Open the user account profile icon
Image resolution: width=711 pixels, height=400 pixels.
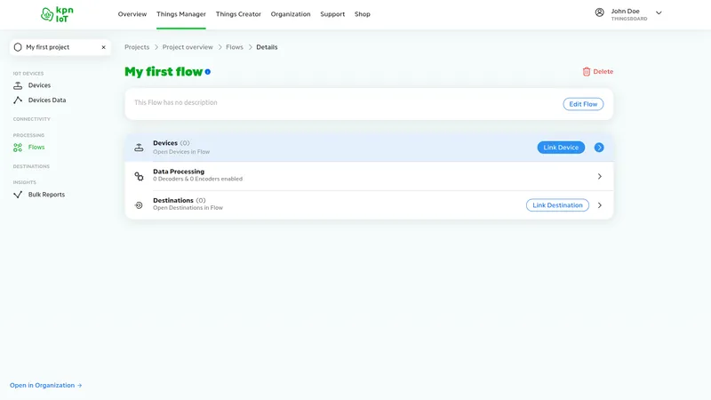599,12
